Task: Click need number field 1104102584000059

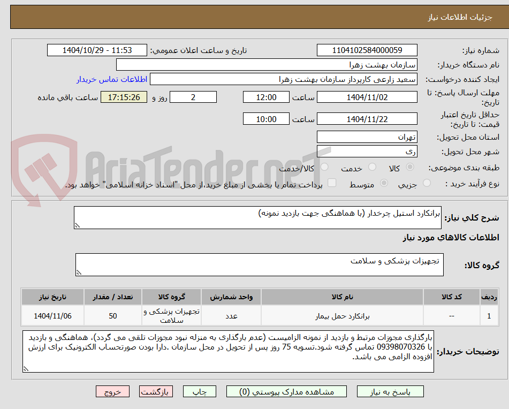Action: [x=367, y=50]
